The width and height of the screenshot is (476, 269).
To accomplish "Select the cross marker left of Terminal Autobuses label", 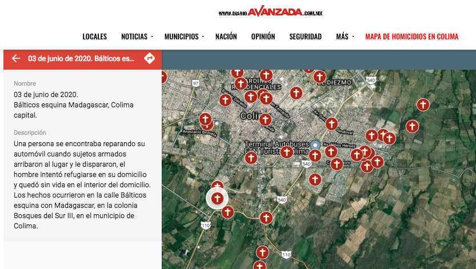I will click(251, 157).
